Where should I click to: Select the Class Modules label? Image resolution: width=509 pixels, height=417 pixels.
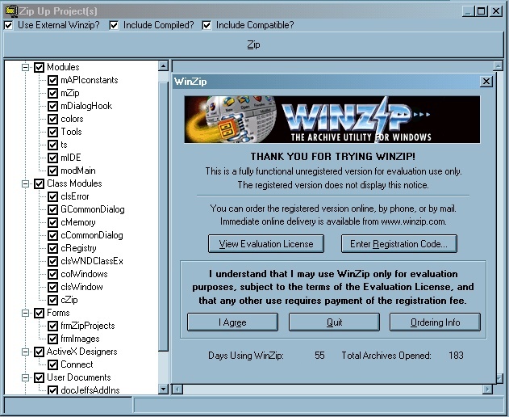click(x=74, y=183)
